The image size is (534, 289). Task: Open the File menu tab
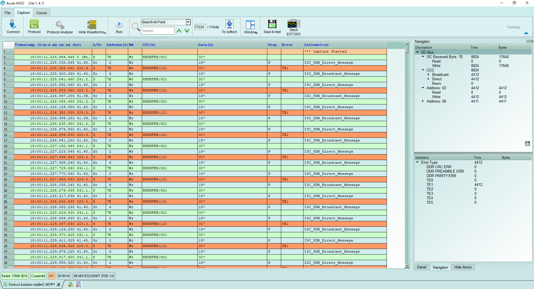[8, 13]
